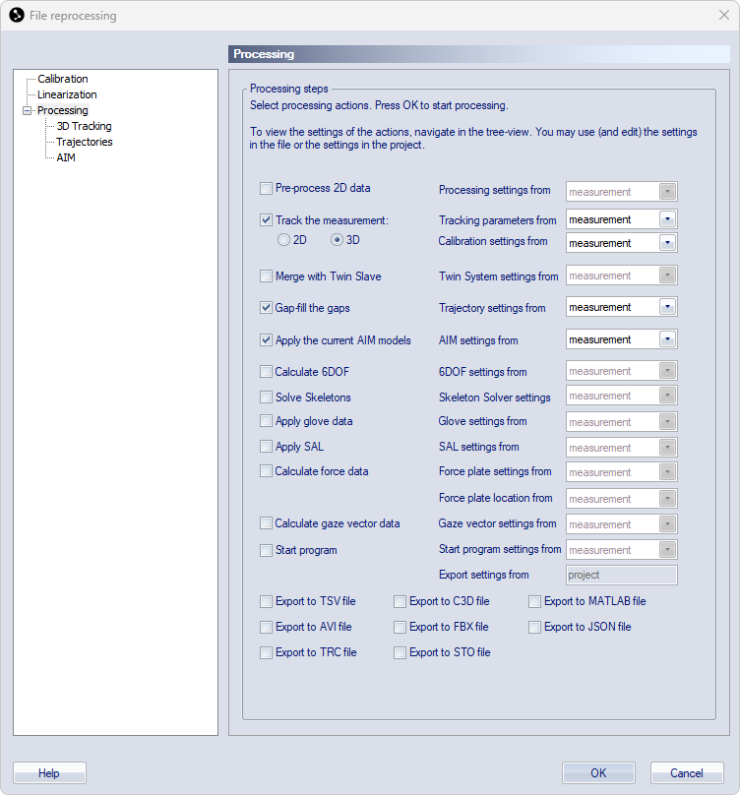The width and height of the screenshot is (740, 795).
Task: Open Gaze vector settings from dropdown
Action: (621, 524)
